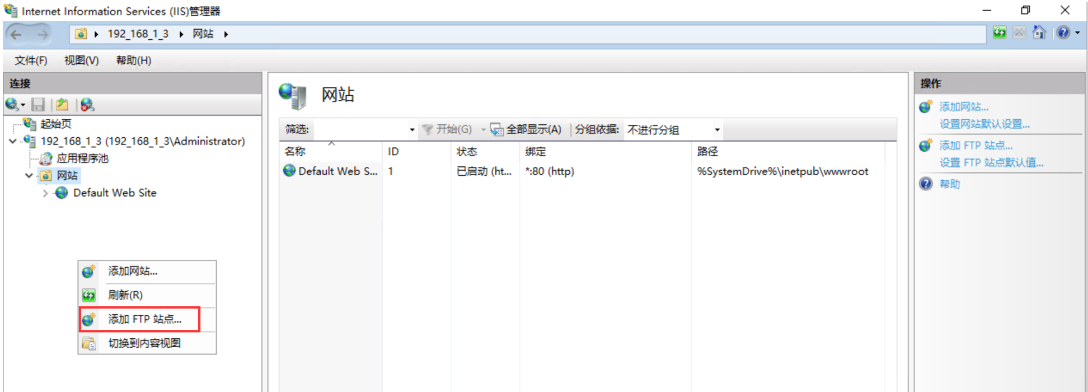This screenshot has height=392, width=1088.
Task: Click 添加网站... link in 操作 pane
Action: point(964,107)
